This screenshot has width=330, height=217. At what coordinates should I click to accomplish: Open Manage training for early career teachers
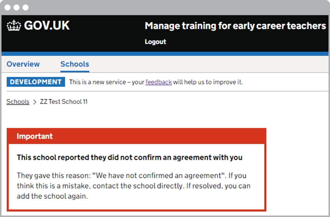pos(235,26)
